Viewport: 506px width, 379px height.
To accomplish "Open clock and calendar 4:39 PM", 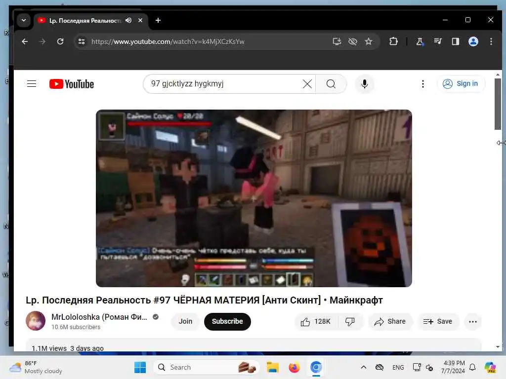I will pyautogui.click(x=453, y=367).
